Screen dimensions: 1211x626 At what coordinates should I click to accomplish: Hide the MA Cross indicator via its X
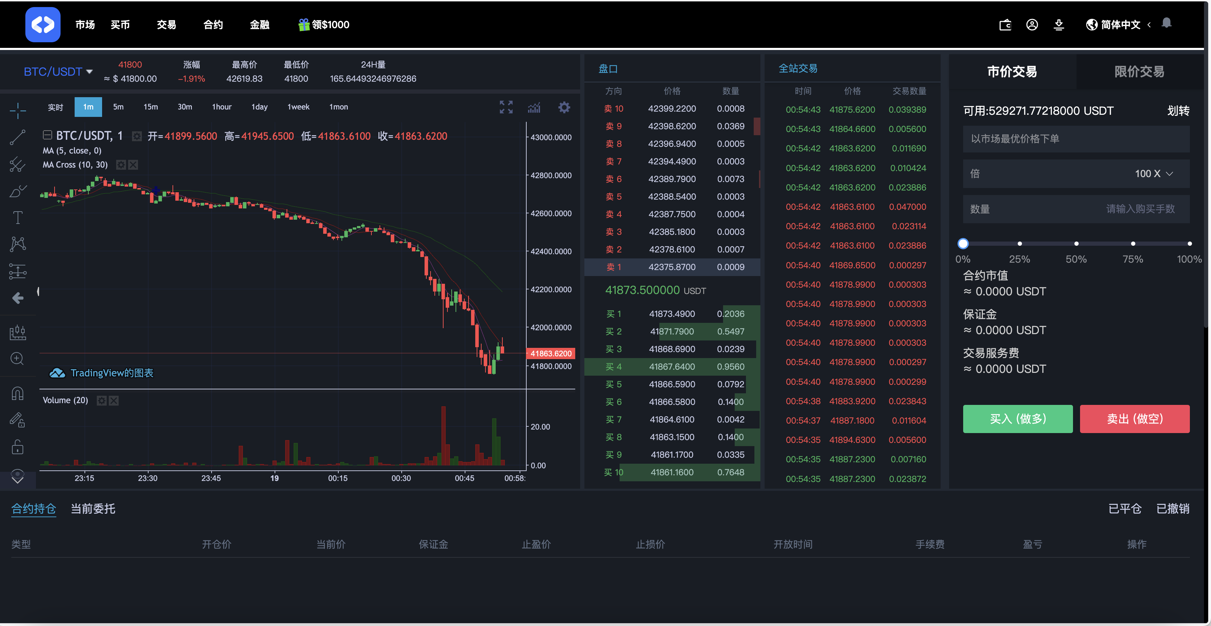pos(133,165)
